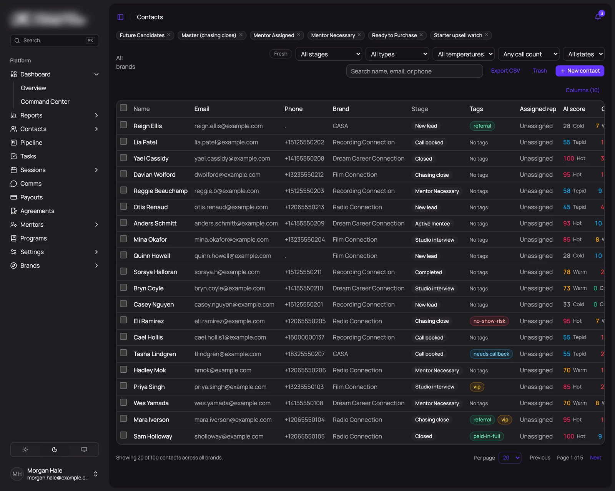Open the All types dropdown
Viewport: 615px width, 491px height.
pyautogui.click(x=397, y=54)
